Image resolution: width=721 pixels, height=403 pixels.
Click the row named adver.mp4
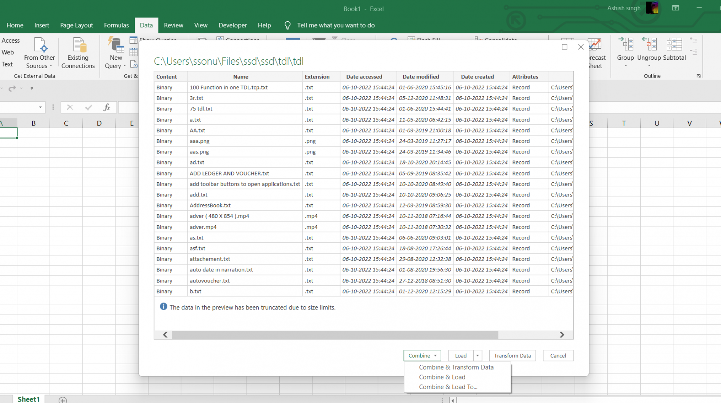(364, 227)
